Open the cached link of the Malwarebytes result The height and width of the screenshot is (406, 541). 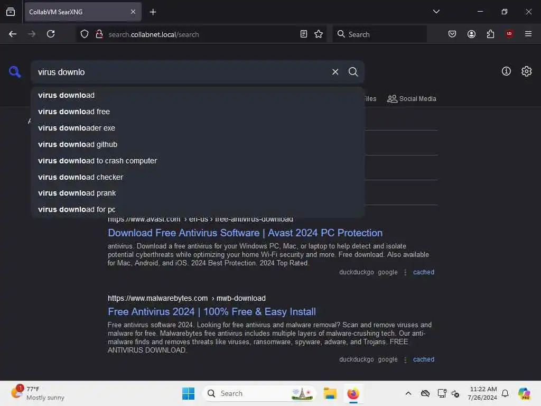424,359
